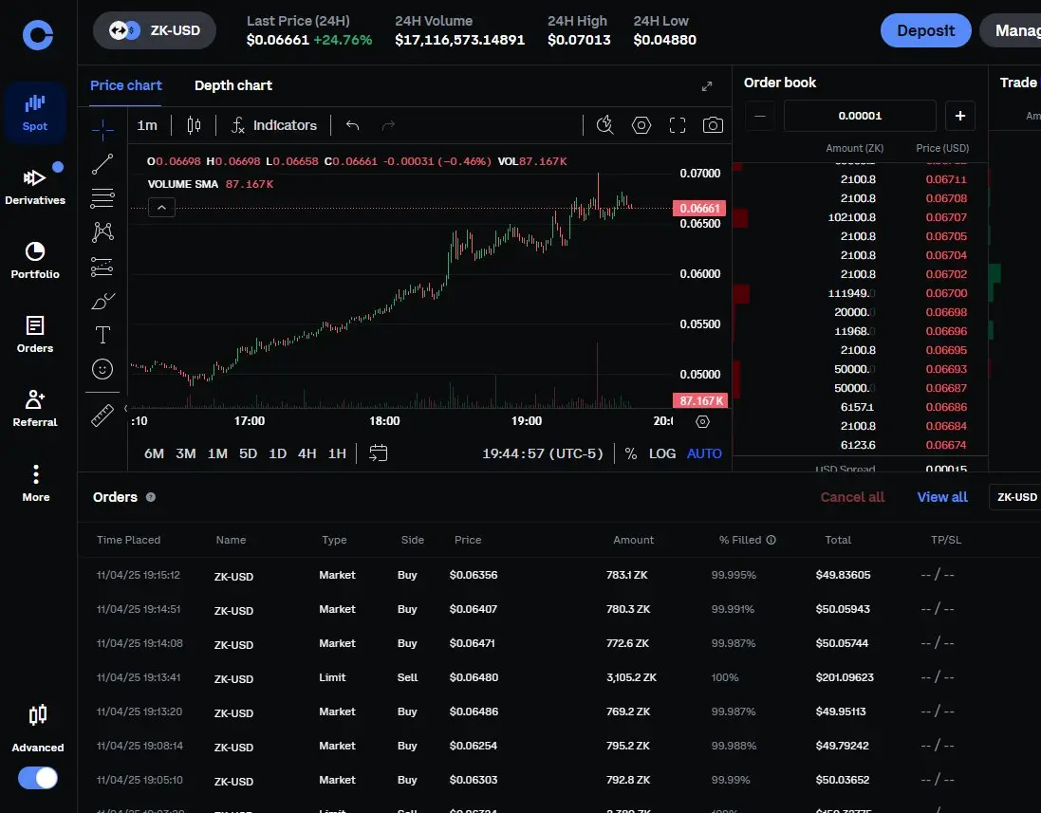Select the Limit Sell order at $0.06480
1041x813 pixels.
click(559, 677)
